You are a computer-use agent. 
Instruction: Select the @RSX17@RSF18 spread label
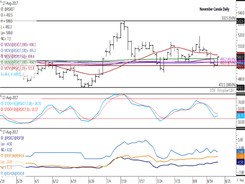14,138
